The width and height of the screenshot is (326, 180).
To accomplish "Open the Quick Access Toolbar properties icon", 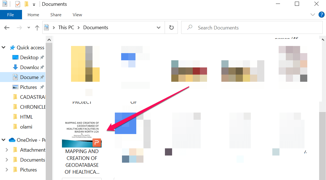I will [5, 4].
